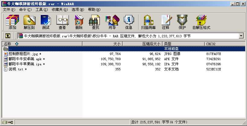Select the parent folder '..' icon

[6, 49]
